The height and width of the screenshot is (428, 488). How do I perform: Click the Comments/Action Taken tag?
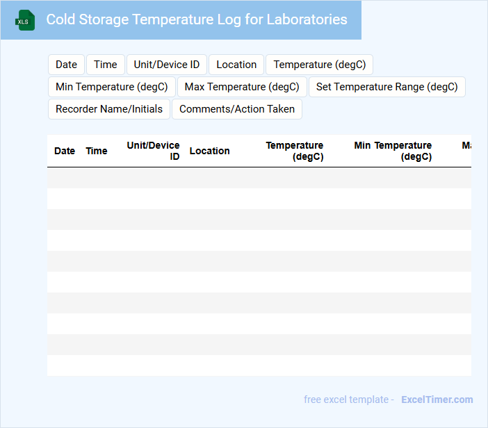[237, 109]
